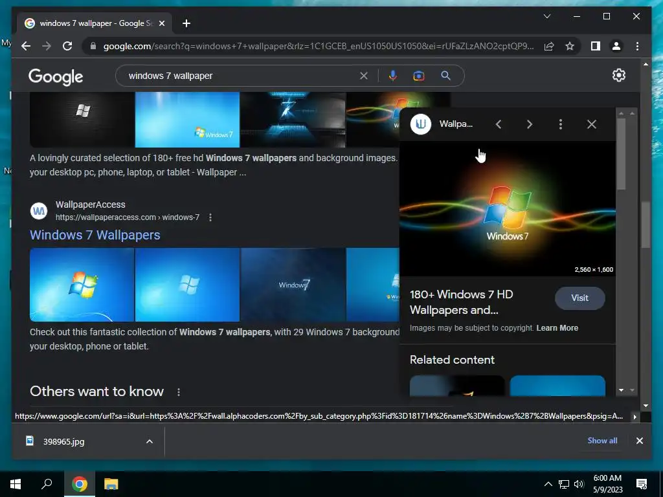Click preview panel scroll down arrow
Image resolution: width=663 pixels, height=497 pixels.
coord(621,390)
